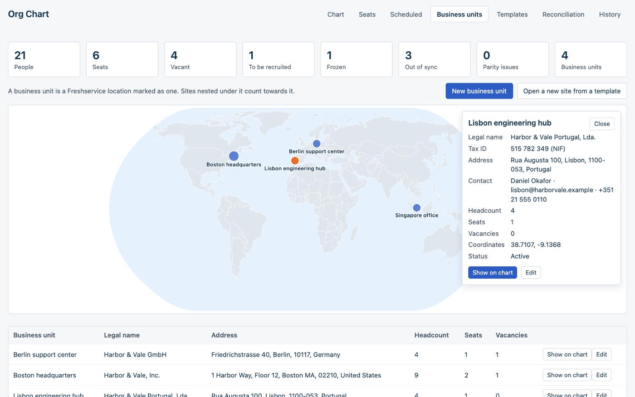
Task: Select the Business units tab
Action: point(459,15)
